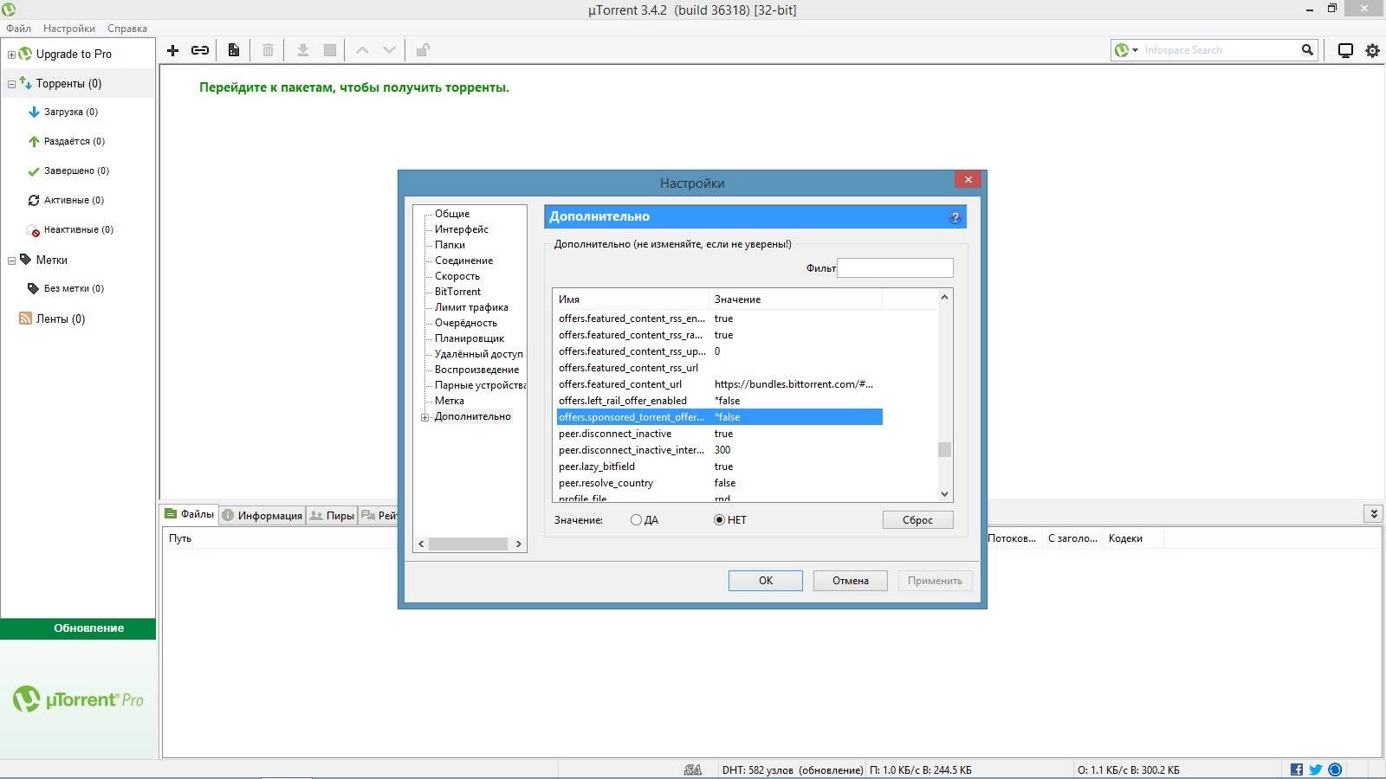Select Неактивные (0) category
Image resolution: width=1386 pixels, height=779 pixels.
click(78, 229)
